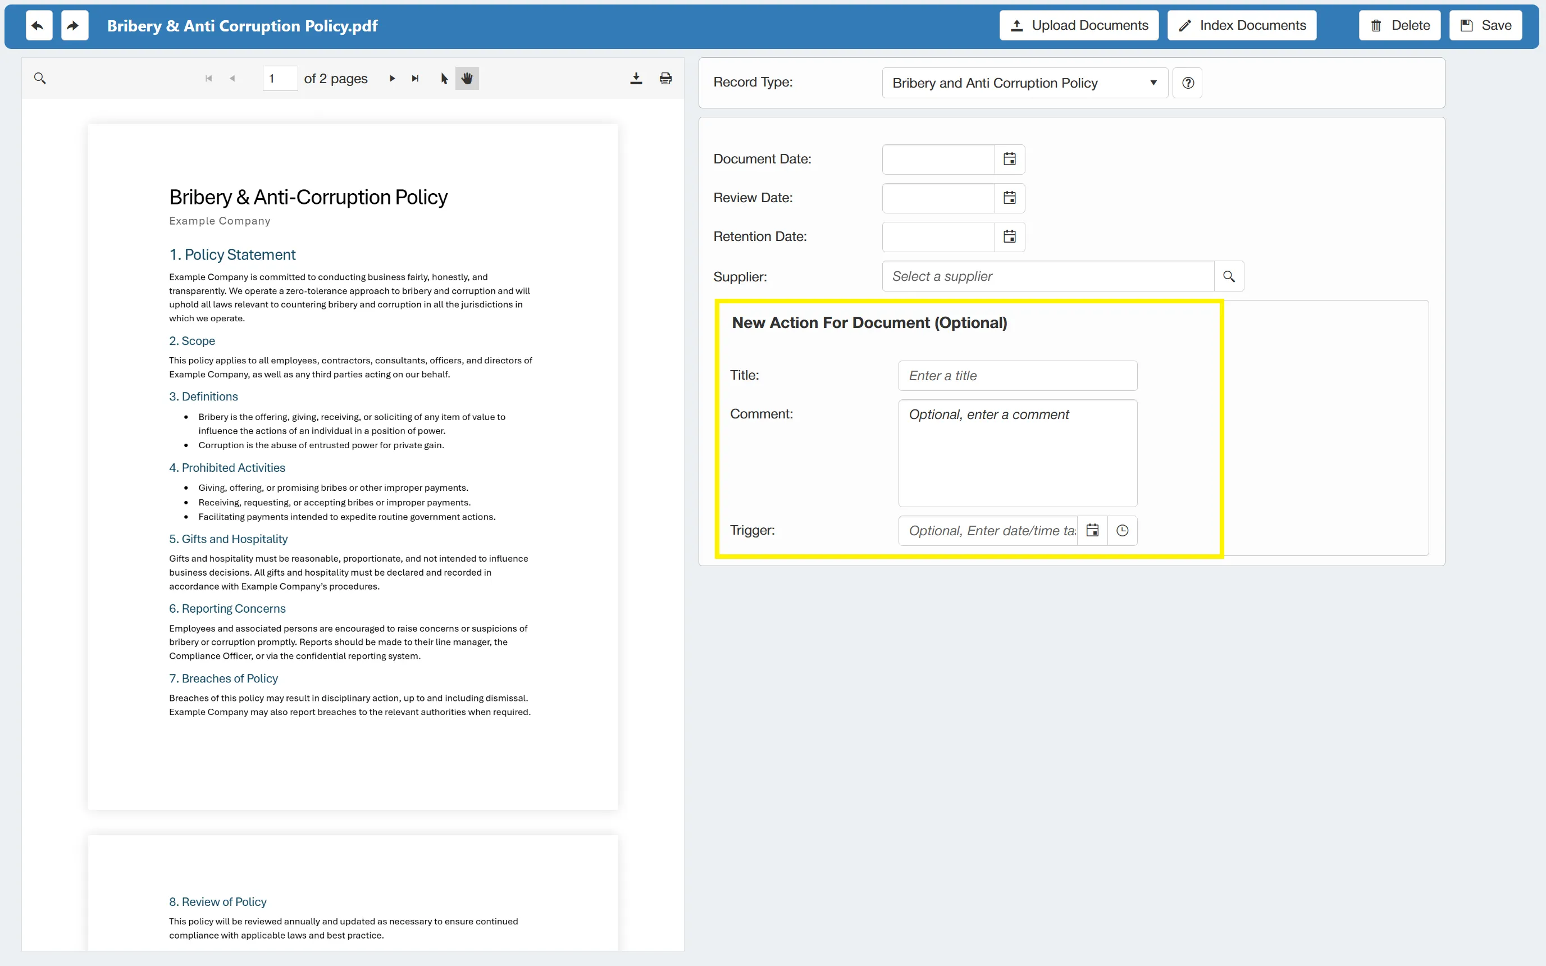1546x966 pixels.
Task: Focus the Document Date field
Action: coord(938,159)
